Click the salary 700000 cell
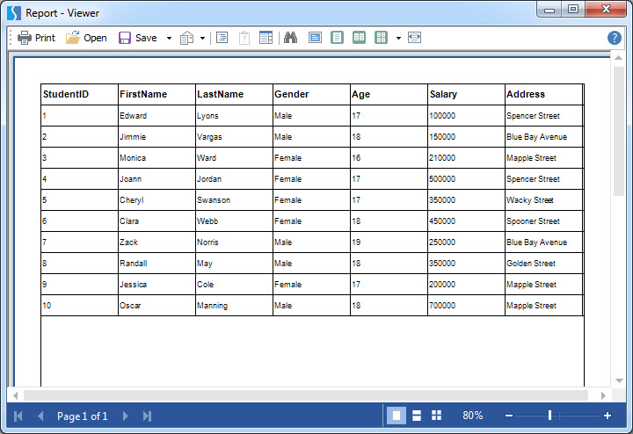Viewport: 633px width, 434px height. [x=466, y=306]
